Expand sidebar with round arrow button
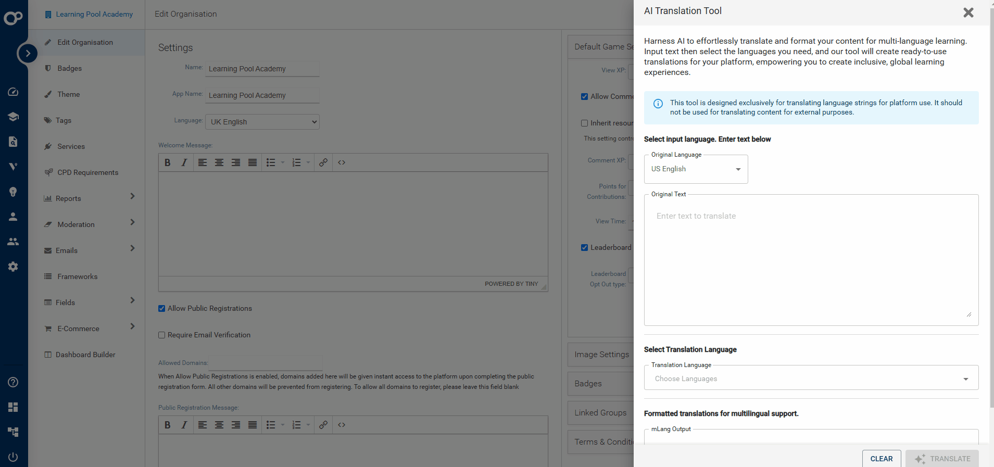 click(x=28, y=53)
